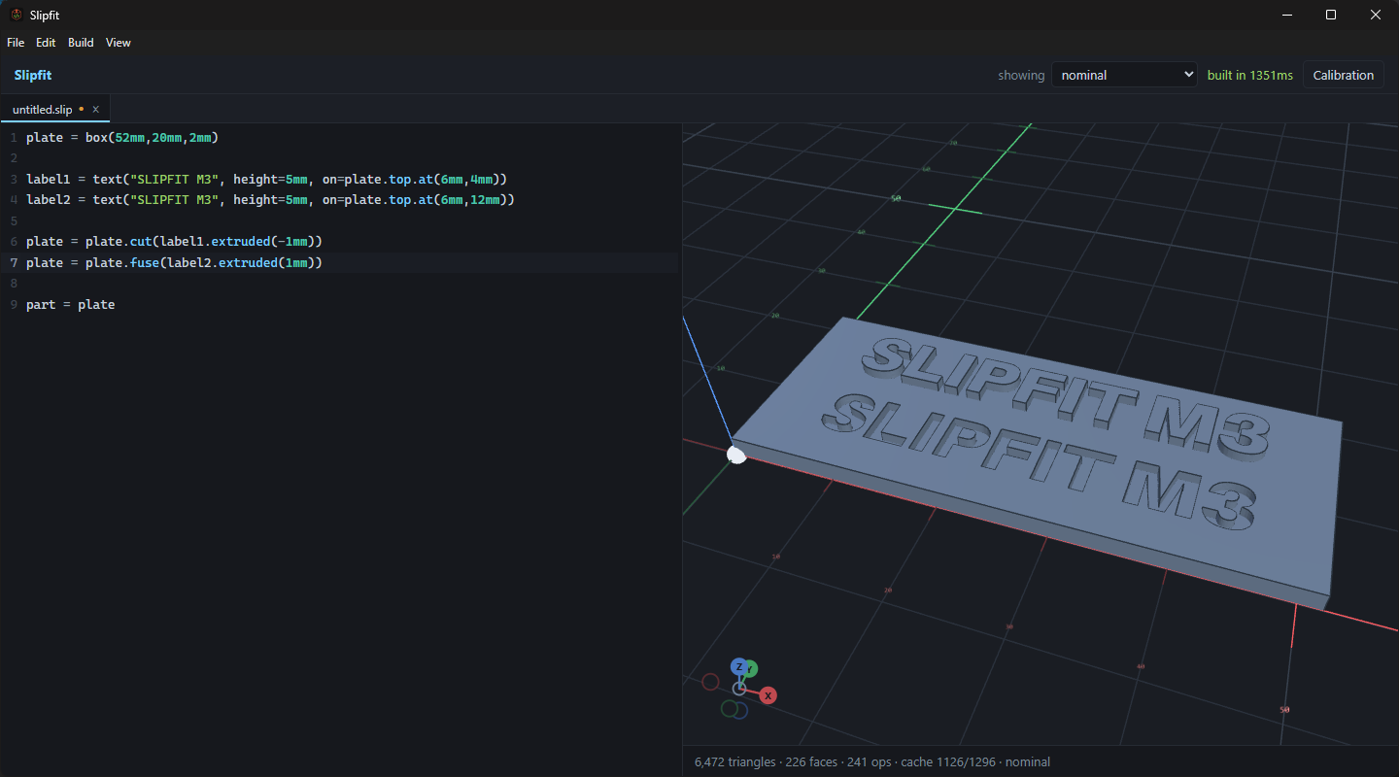Click the code line "part = plate"
This screenshot has height=777, width=1399.
[70, 304]
